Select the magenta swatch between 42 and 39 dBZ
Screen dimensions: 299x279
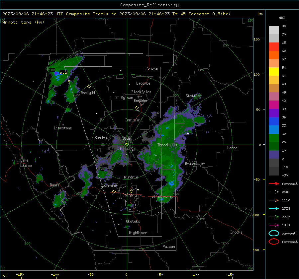coord(274,105)
